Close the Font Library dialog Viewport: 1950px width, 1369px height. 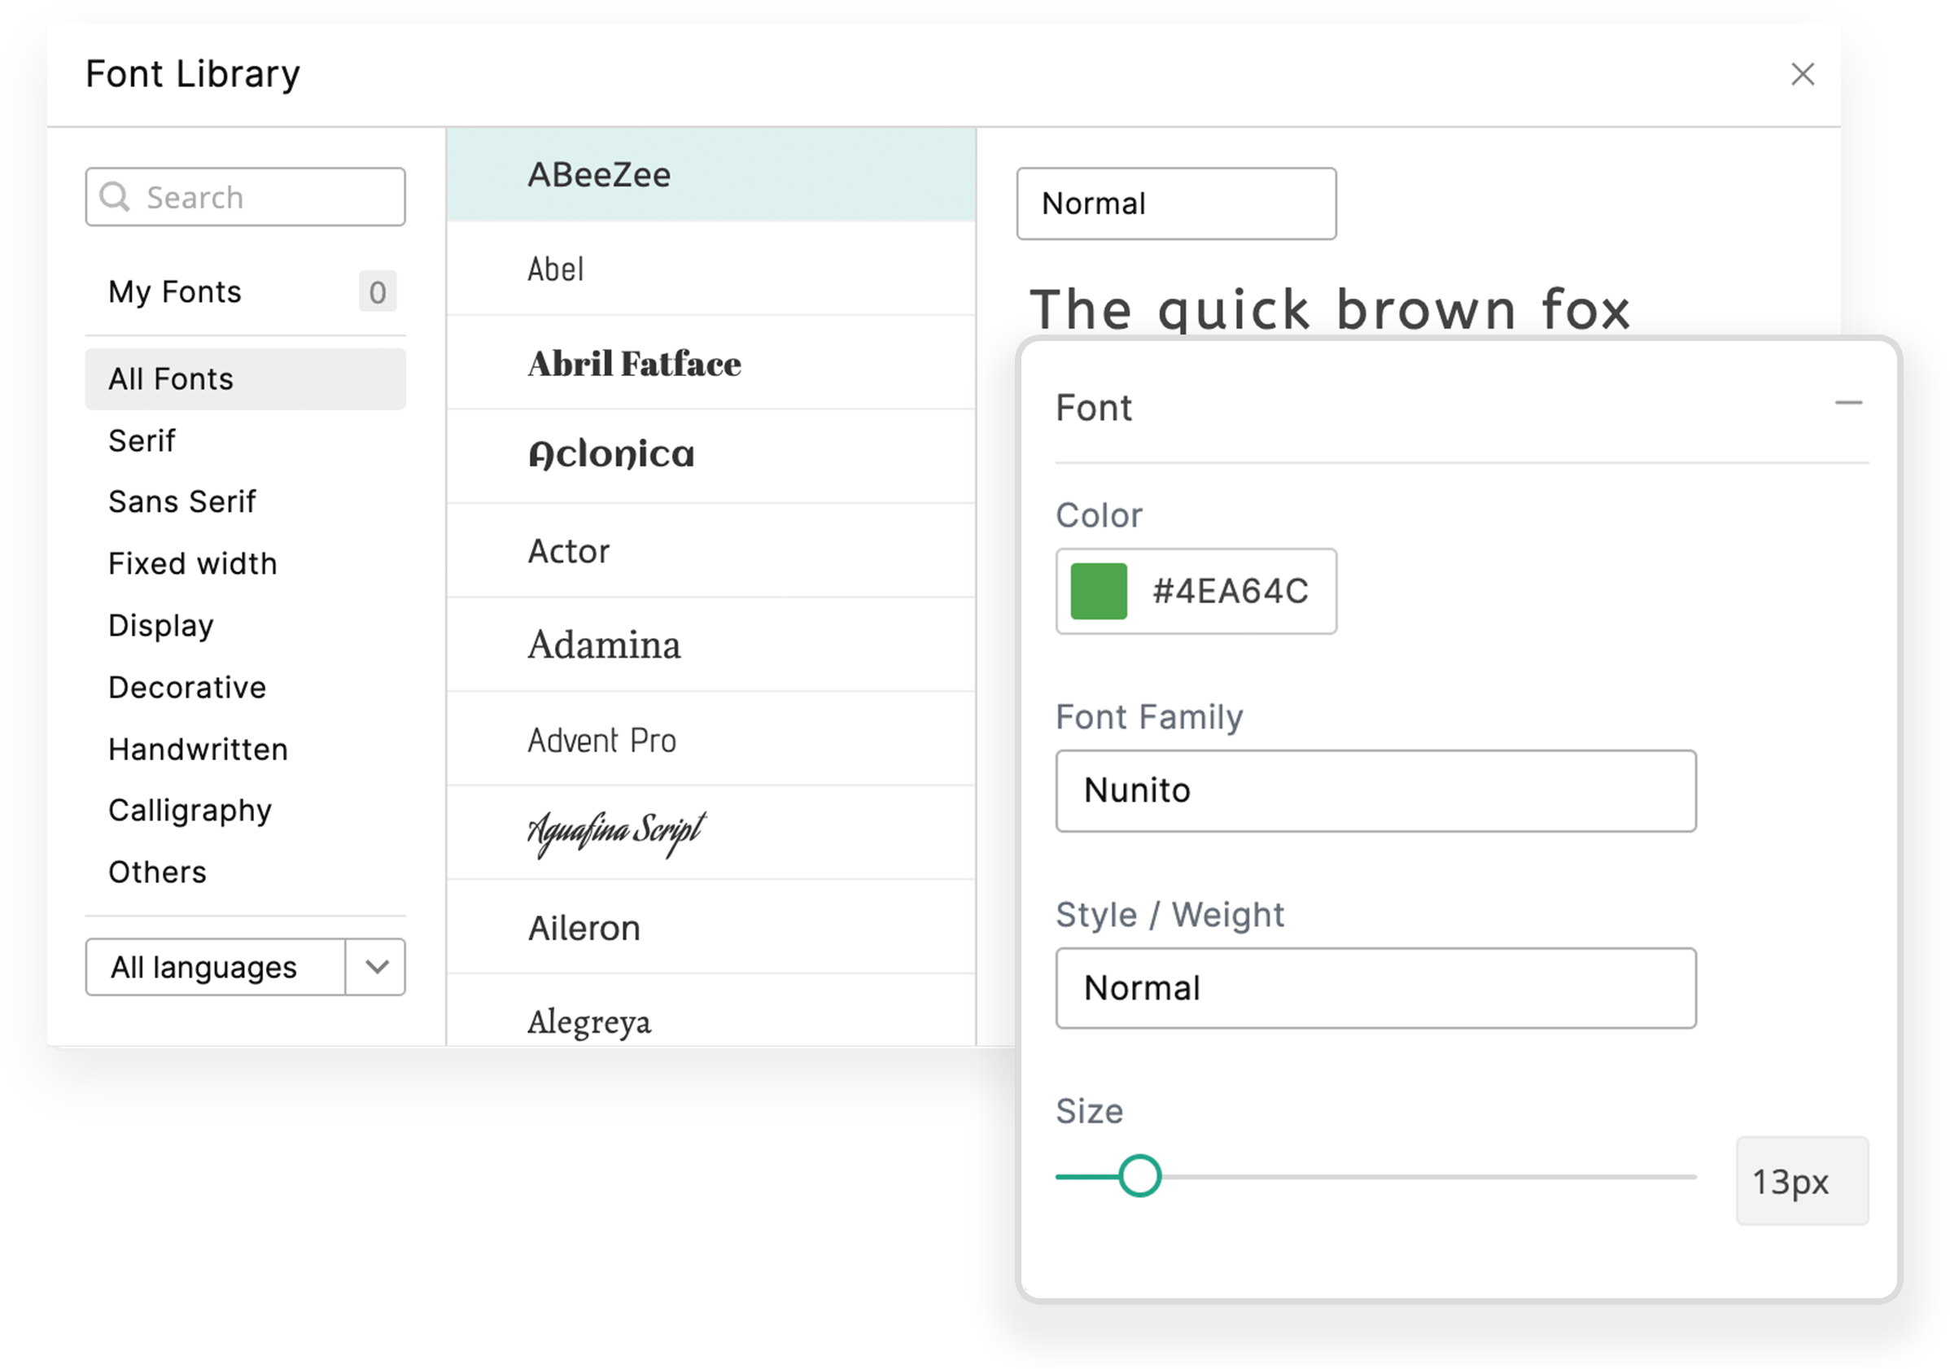(1802, 75)
